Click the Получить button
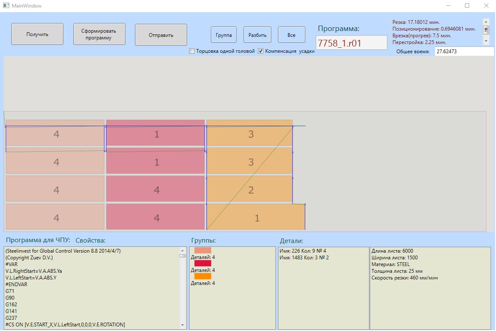 click(x=37, y=34)
